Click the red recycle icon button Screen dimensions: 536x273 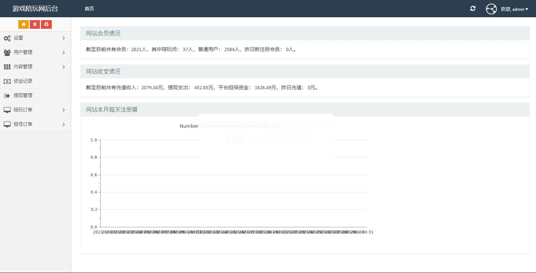pos(46,24)
